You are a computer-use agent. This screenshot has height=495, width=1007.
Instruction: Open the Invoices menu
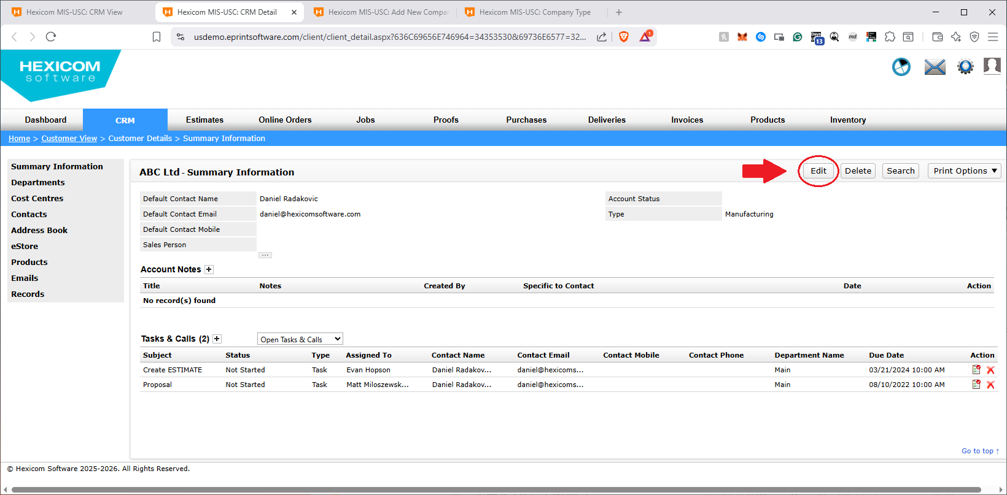click(687, 120)
